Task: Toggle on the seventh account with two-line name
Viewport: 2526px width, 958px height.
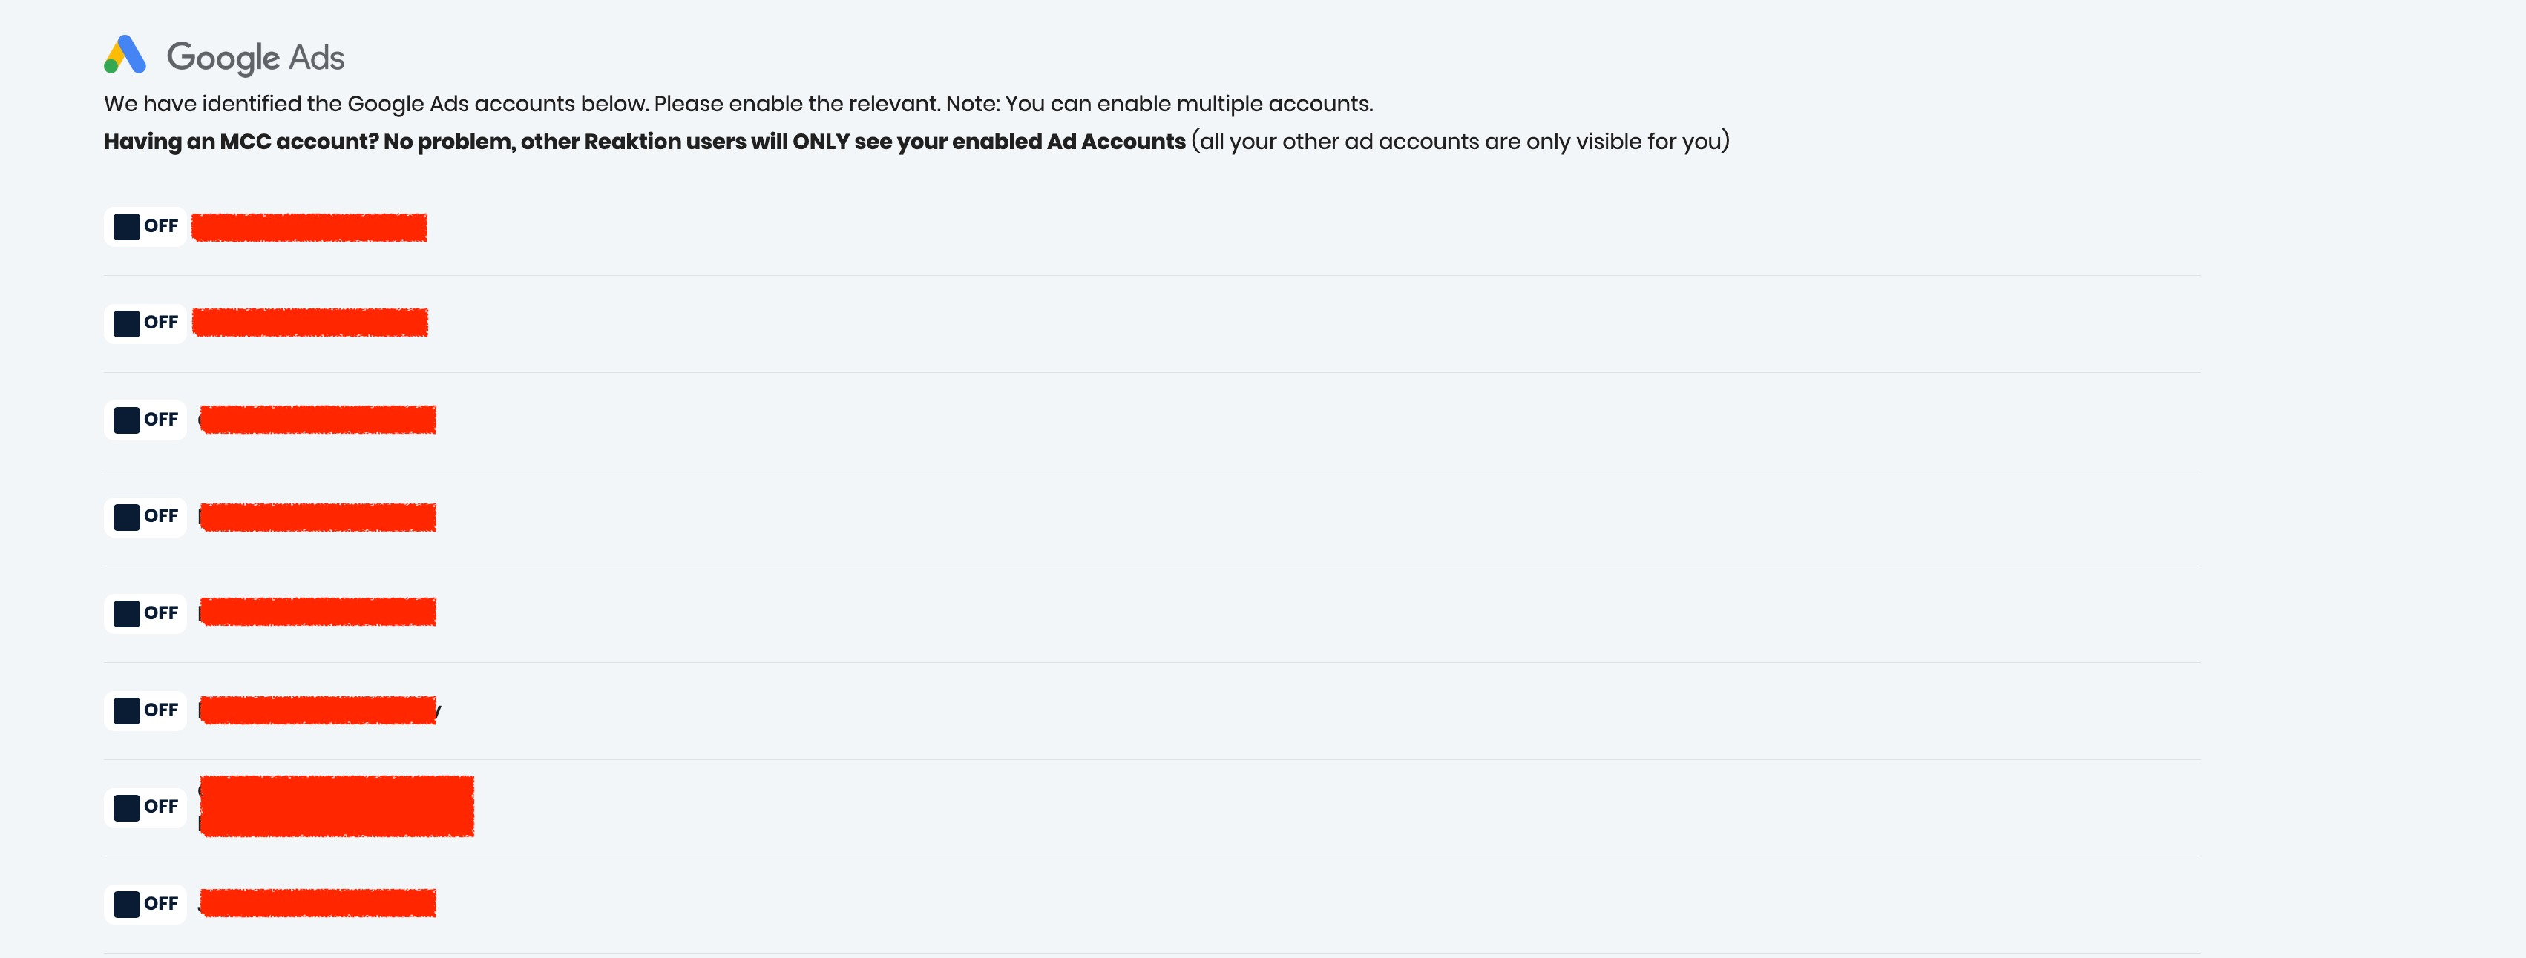Action: [x=145, y=807]
